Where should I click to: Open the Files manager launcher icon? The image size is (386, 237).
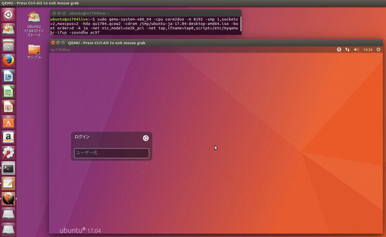point(8,45)
